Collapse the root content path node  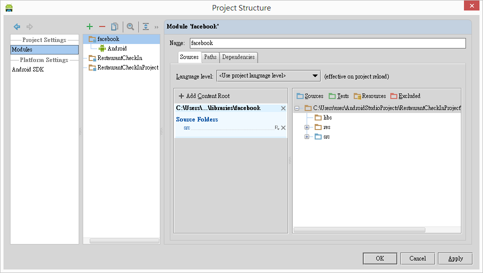297,108
